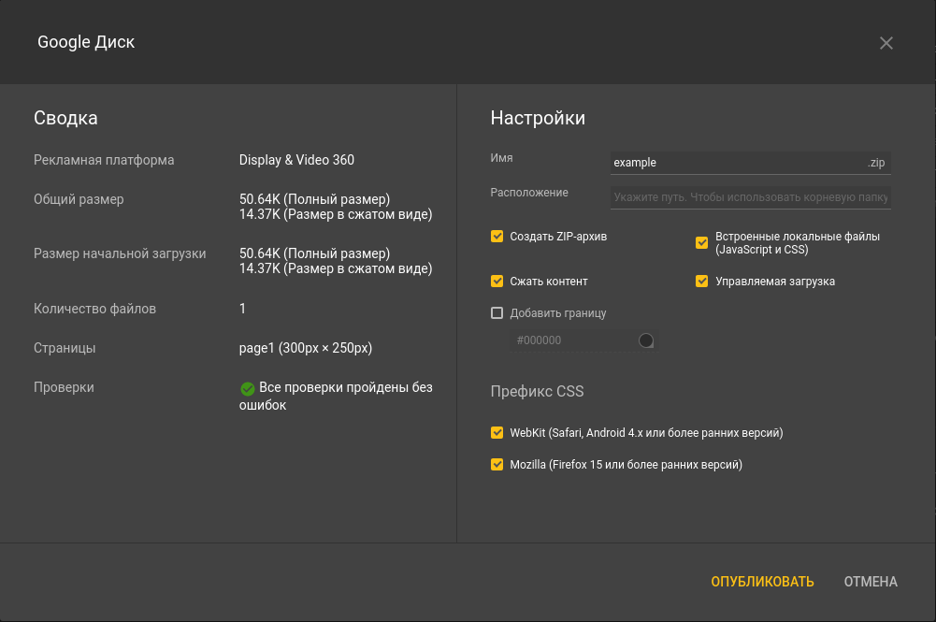The width and height of the screenshot is (936, 622).
Task: Click the Расположение path input field
Action: (750, 197)
